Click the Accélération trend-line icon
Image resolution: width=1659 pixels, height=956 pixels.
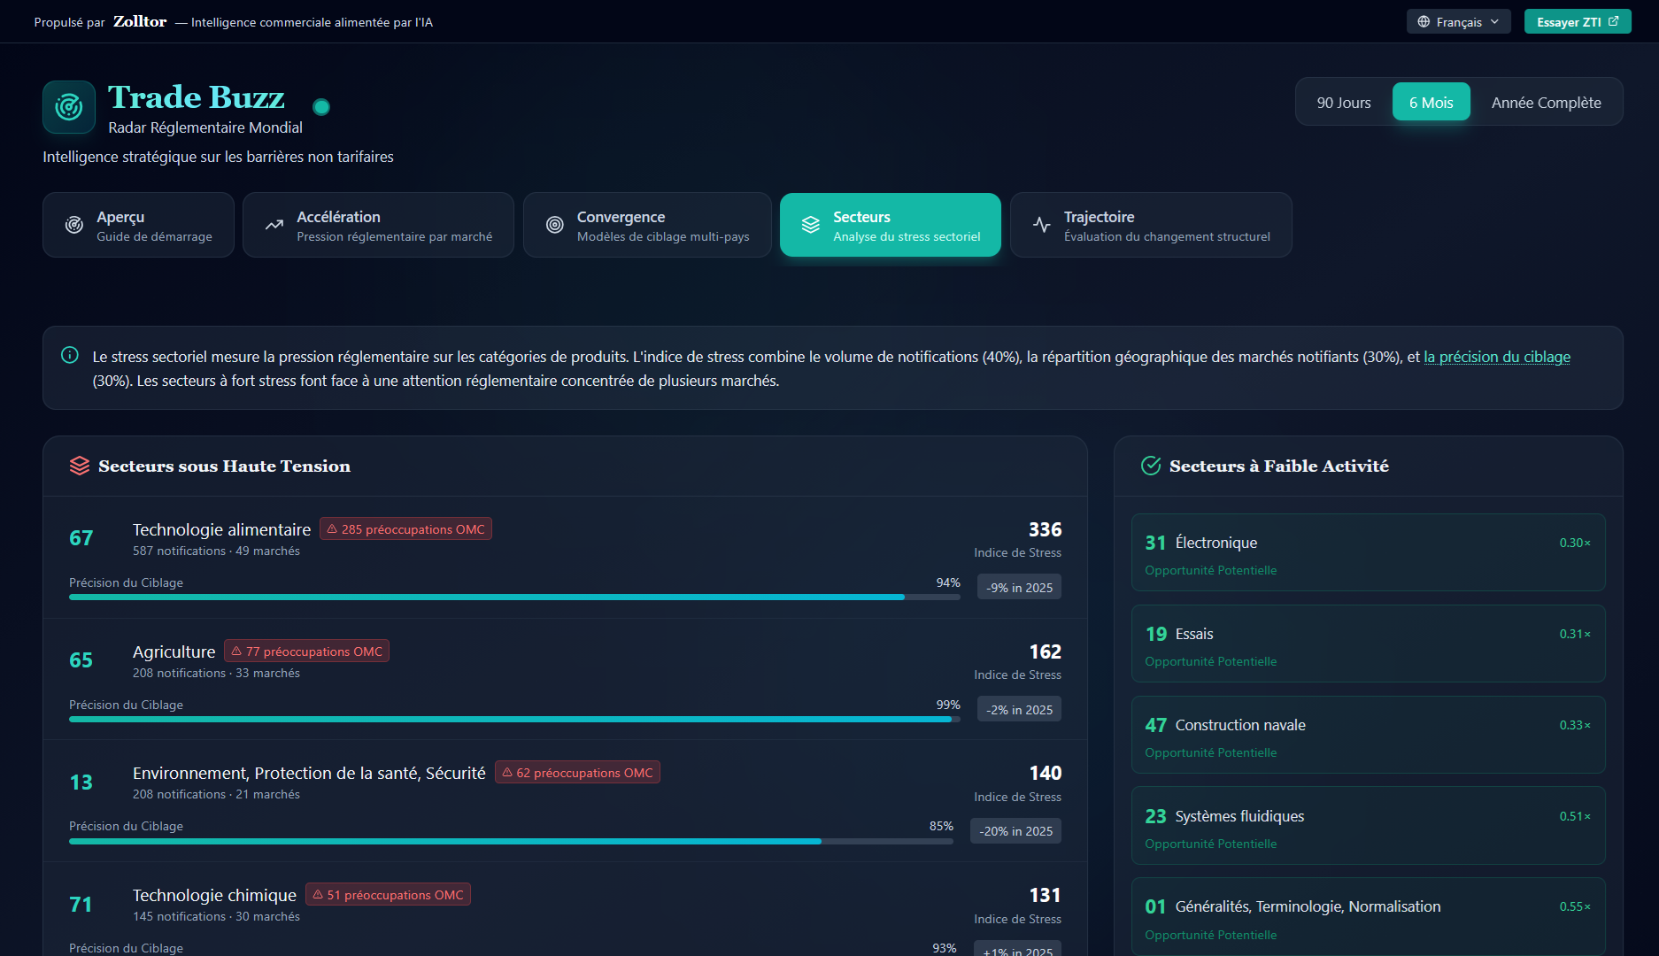tap(274, 225)
